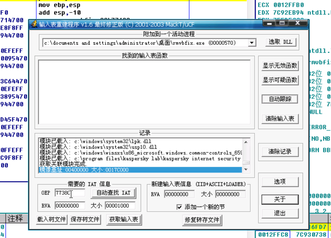
Task: Click the 选取 DLL button
Action: coord(281,42)
